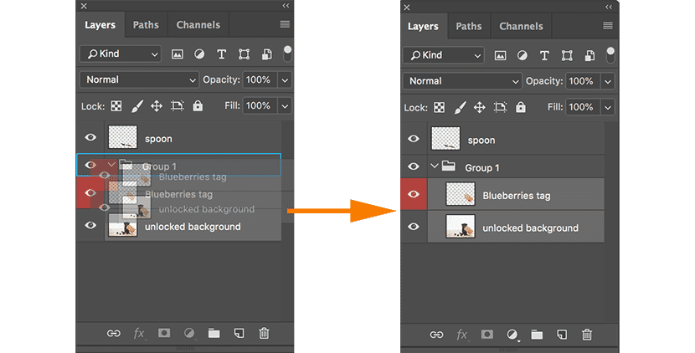
Task: Select the unlocked background layer name in the right panel
Action: [530, 228]
